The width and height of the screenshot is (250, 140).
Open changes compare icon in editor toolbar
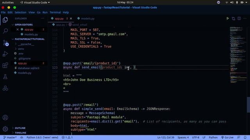pyautogui.click(x=234, y=18)
